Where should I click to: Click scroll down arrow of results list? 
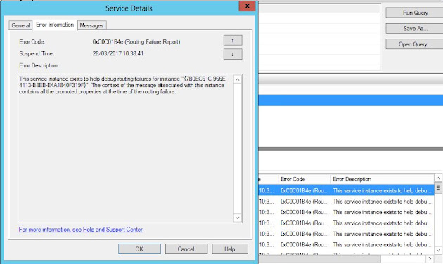click(x=438, y=250)
